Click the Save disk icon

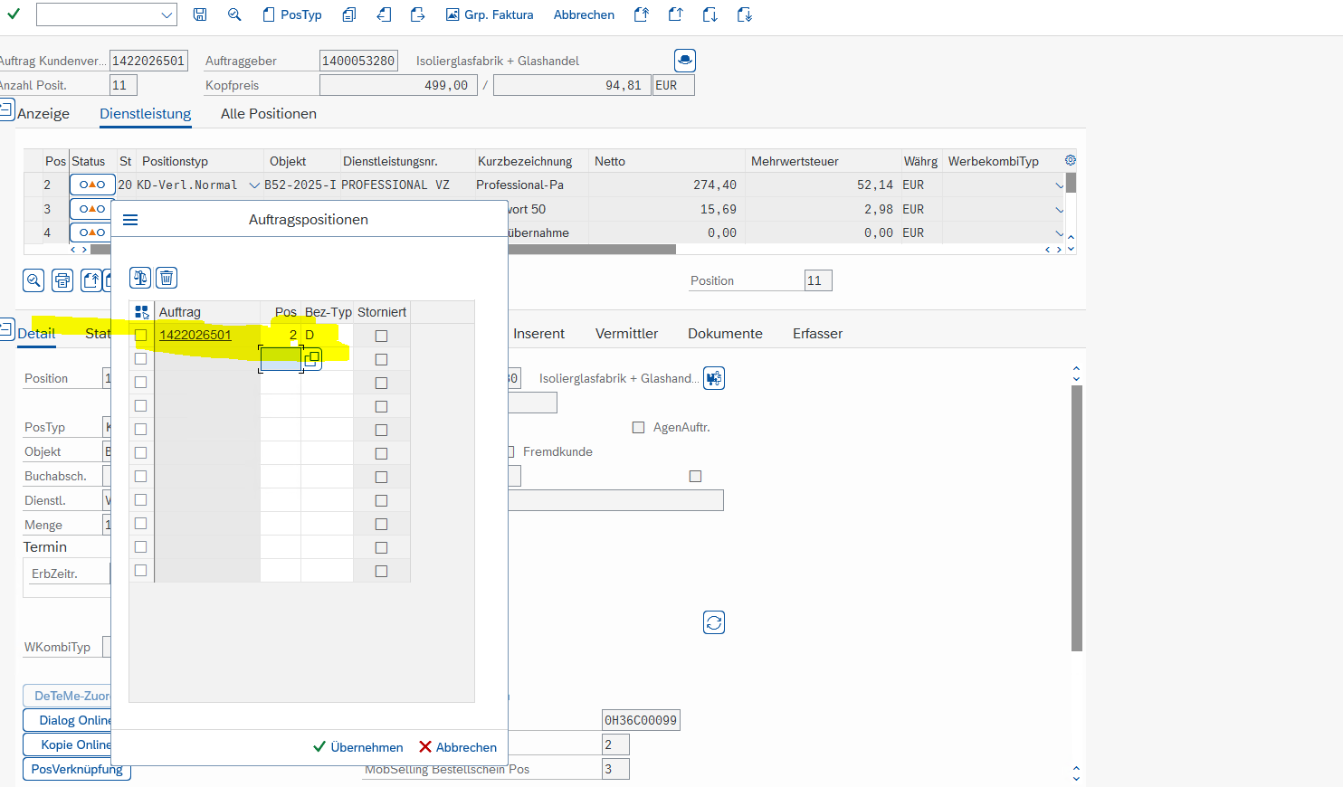pyautogui.click(x=200, y=14)
